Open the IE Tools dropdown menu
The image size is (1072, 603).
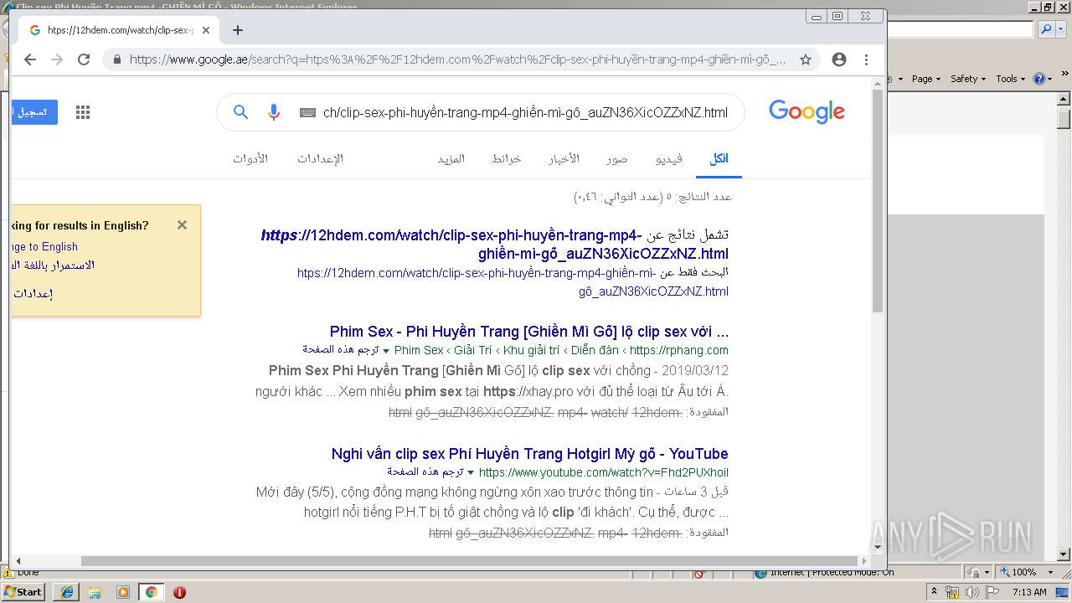pyautogui.click(x=1011, y=79)
